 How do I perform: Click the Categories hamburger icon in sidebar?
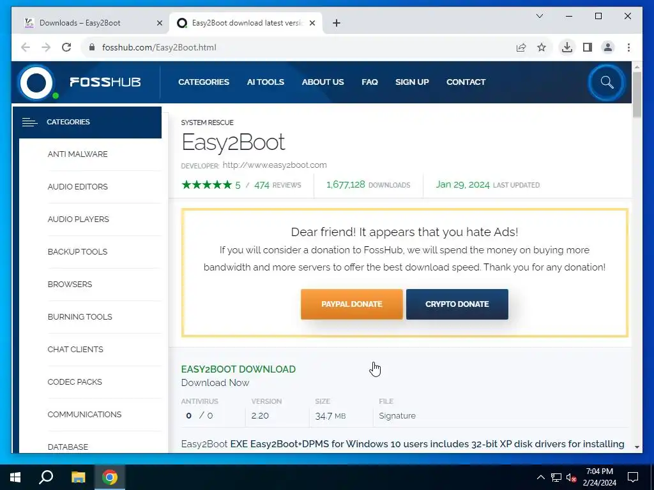[x=29, y=122]
